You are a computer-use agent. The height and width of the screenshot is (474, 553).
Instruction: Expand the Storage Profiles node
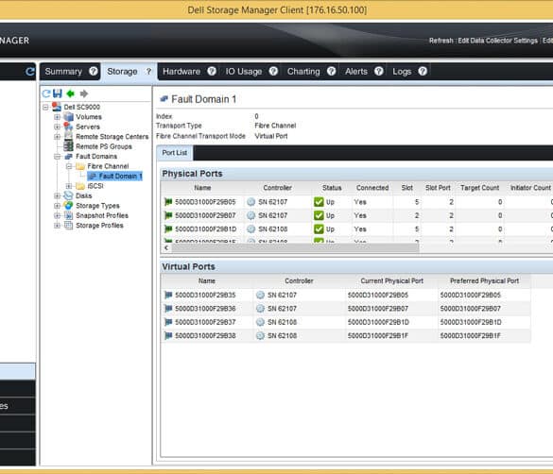57,226
